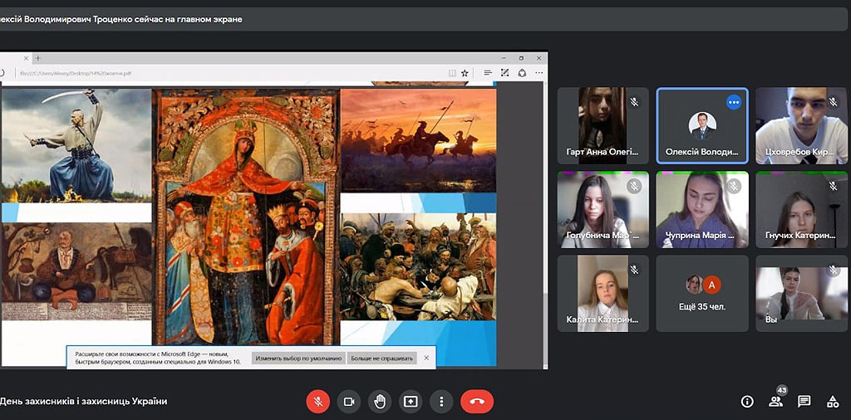Expand the 'Ещё 35 чел.' participants tile
This screenshot has height=420, width=851.
[x=702, y=293]
